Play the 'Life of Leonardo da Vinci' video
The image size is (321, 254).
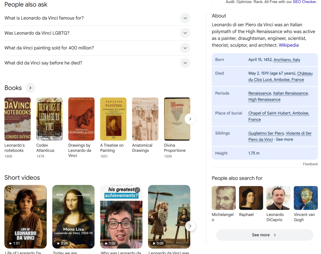[26, 216]
